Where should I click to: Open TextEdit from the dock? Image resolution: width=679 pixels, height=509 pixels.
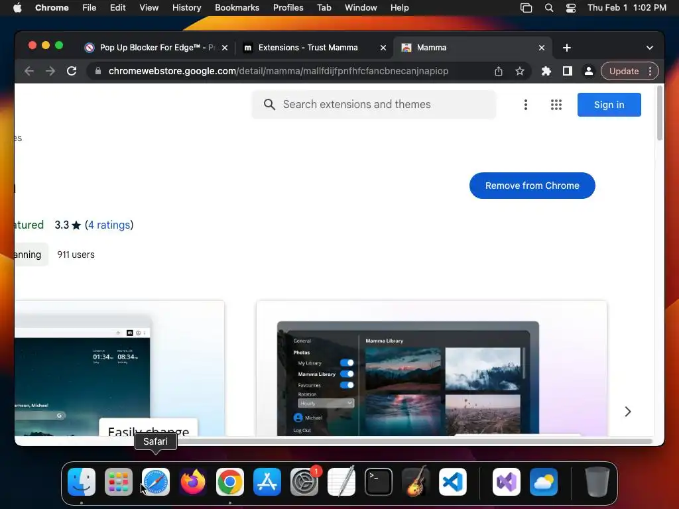341,482
